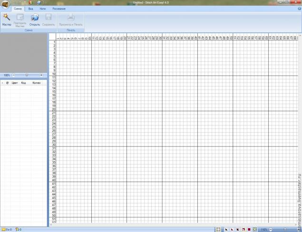Select the third dark stitch-view mode icon
Viewport: 302px width, 232px height.
coord(238,229)
